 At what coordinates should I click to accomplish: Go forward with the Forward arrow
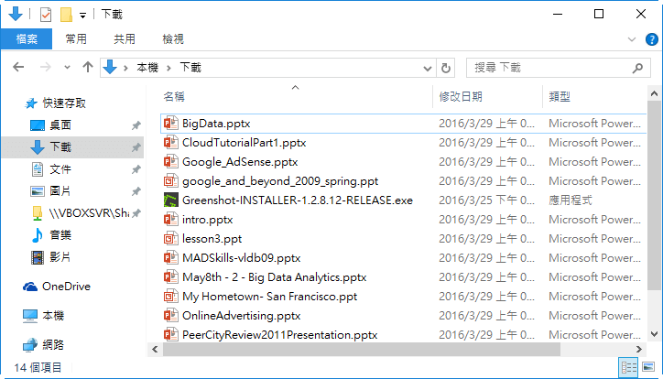[45, 67]
